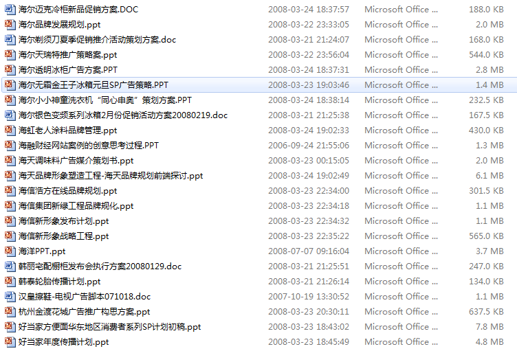Select file 海尔无霜金王子冰箱元旦SP广告策略.PPT

click(93, 85)
